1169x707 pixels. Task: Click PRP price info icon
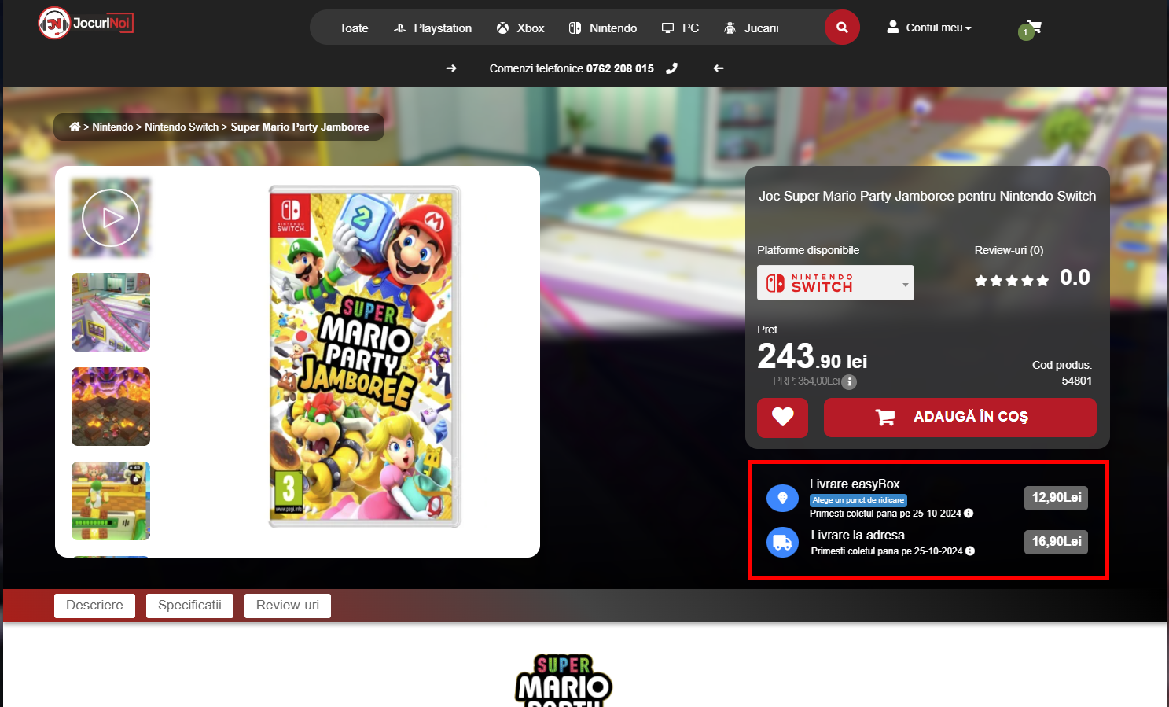(x=849, y=381)
